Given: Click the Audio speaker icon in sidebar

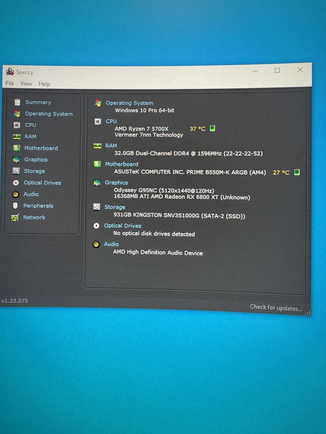Looking at the screenshot, I should (x=16, y=194).
